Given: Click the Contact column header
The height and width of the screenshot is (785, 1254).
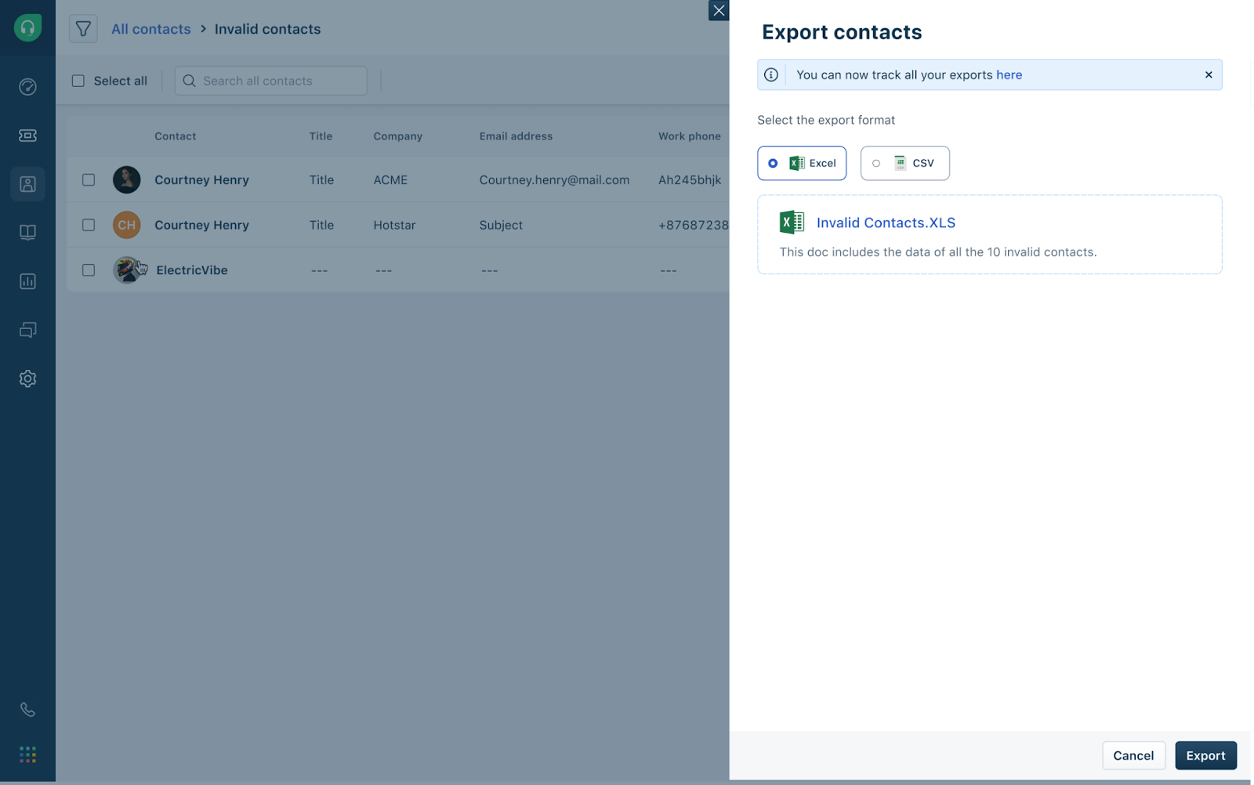Looking at the screenshot, I should pyautogui.click(x=176, y=136).
